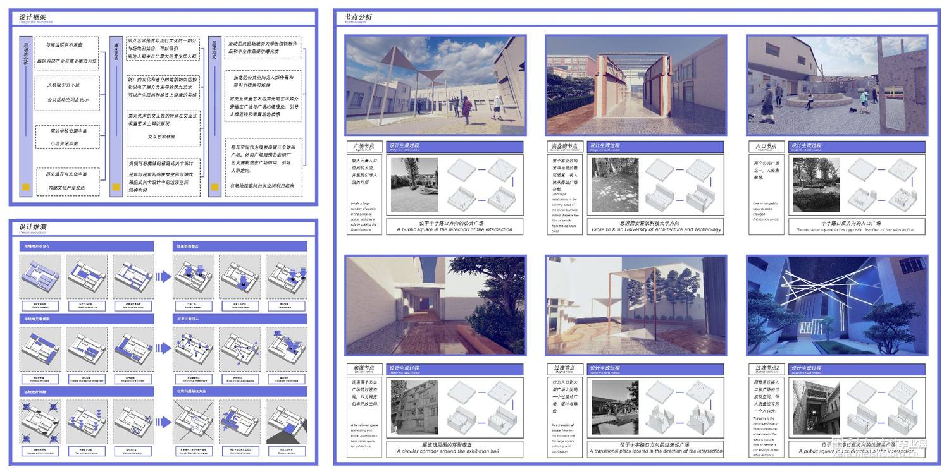
Task: Select the isometric diagram with dark triangular shadow
Action: coord(286,422)
